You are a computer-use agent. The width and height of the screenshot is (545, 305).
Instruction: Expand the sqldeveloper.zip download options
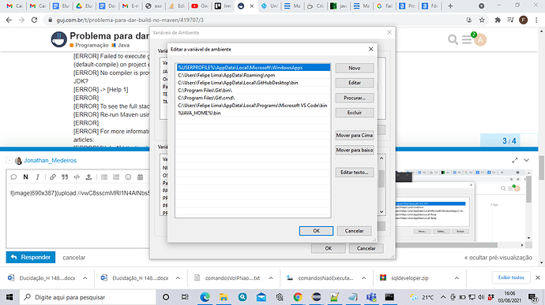click(x=457, y=278)
